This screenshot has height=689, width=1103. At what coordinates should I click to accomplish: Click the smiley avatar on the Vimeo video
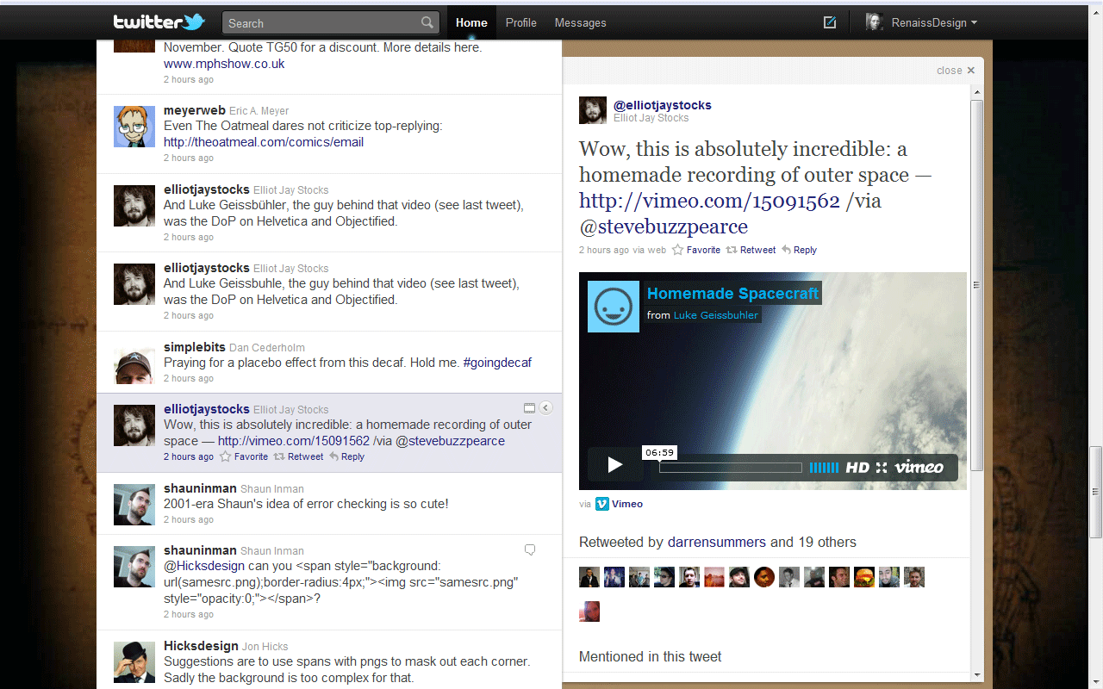pyautogui.click(x=614, y=307)
